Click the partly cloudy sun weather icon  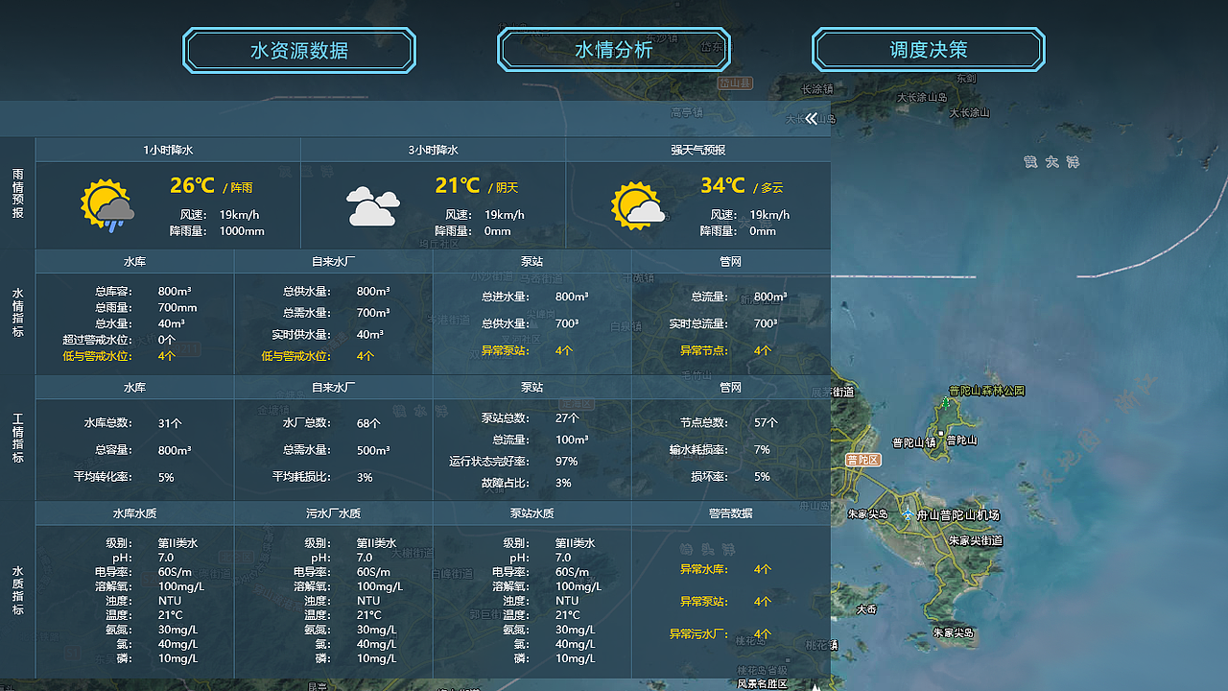coord(638,206)
